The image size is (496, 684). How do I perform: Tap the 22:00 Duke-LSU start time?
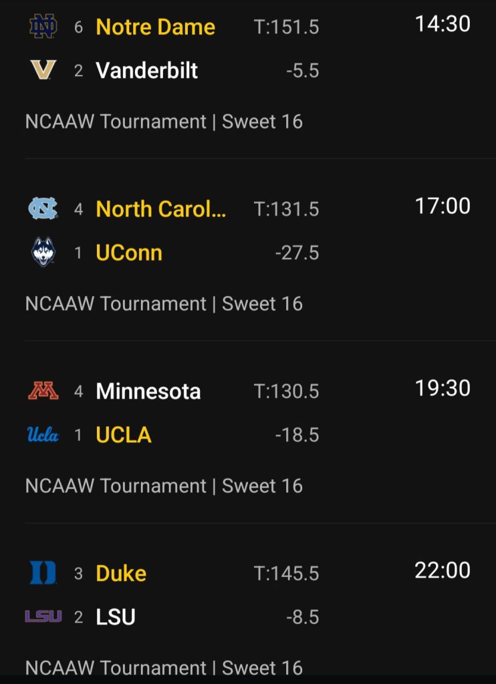[443, 570]
